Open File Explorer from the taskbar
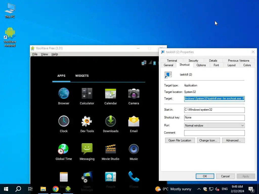This screenshot has width=259, height=194. coord(43,189)
